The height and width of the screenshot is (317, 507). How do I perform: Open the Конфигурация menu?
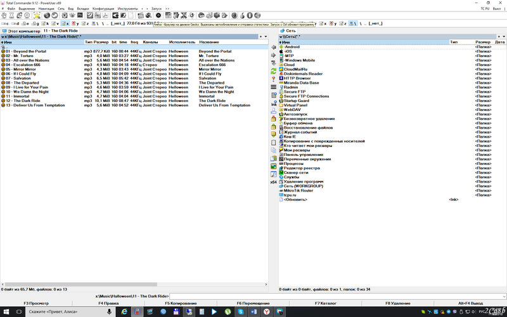103,9
